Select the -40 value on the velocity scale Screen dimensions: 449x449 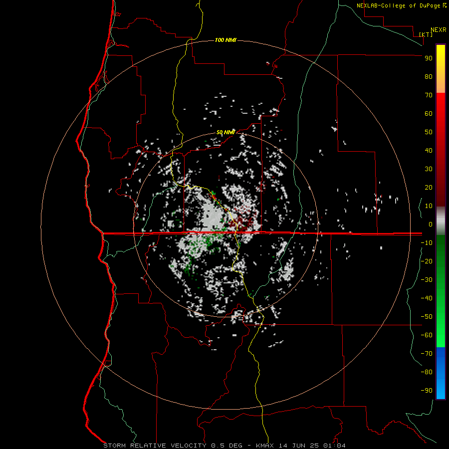tap(427, 298)
